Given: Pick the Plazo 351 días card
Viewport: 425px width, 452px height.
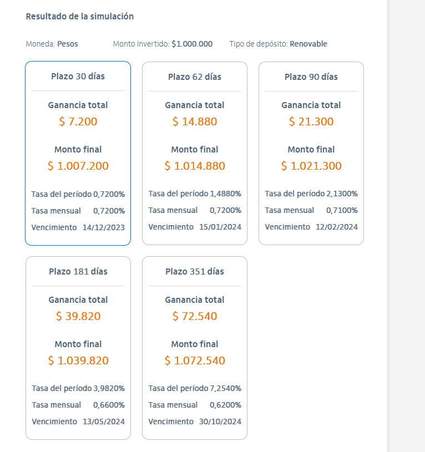Looking at the screenshot, I should (x=194, y=272).
